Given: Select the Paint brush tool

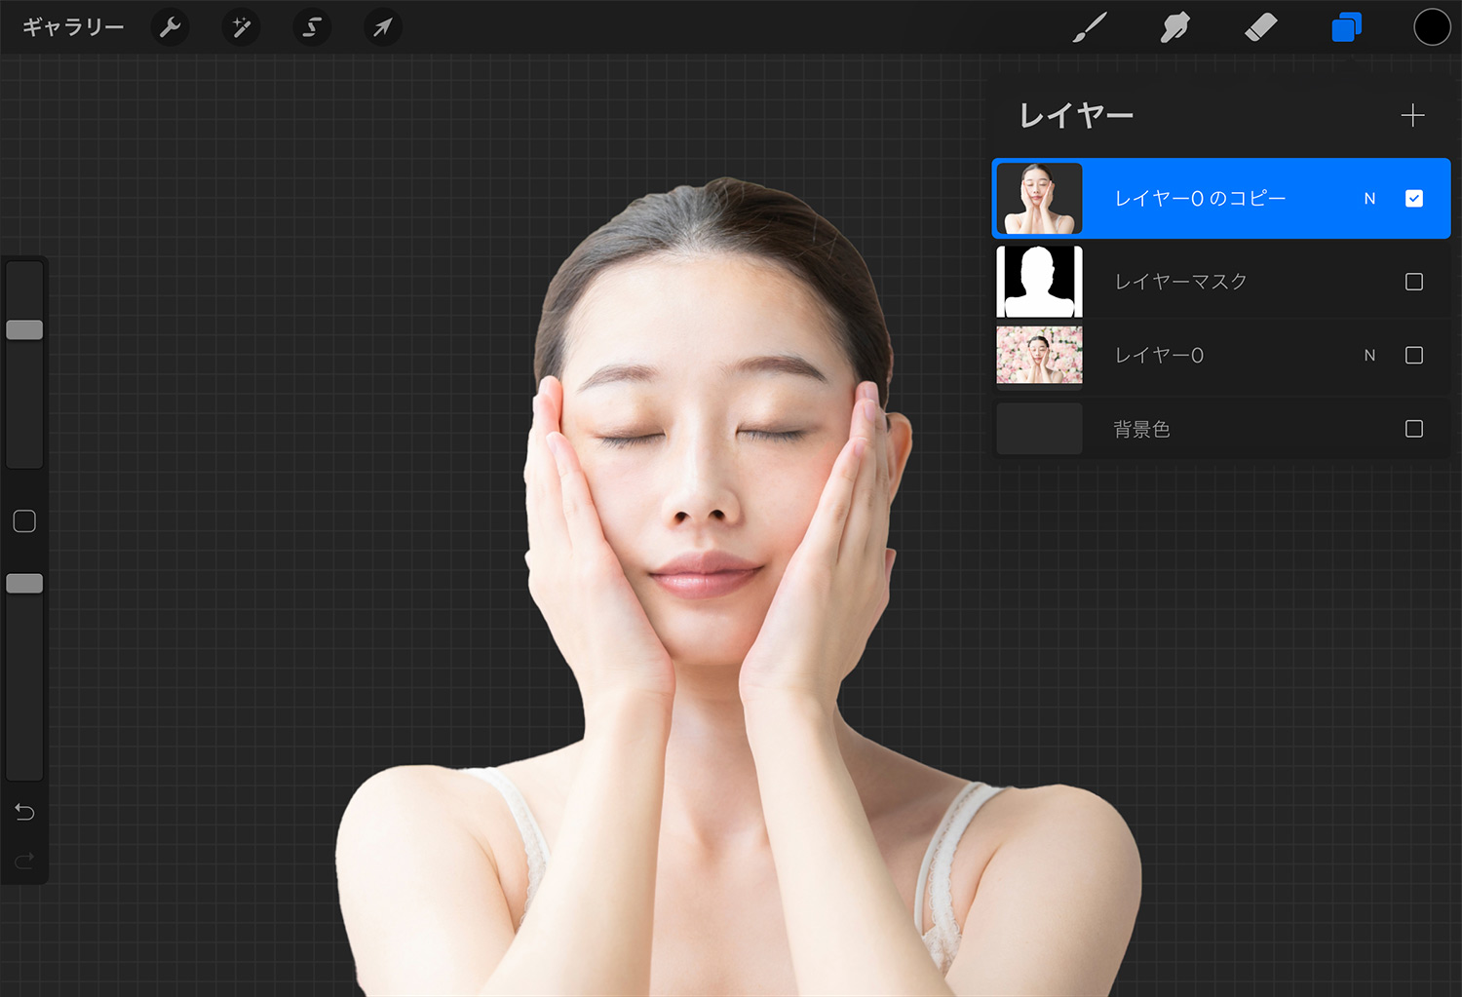Looking at the screenshot, I should coord(1090,27).
